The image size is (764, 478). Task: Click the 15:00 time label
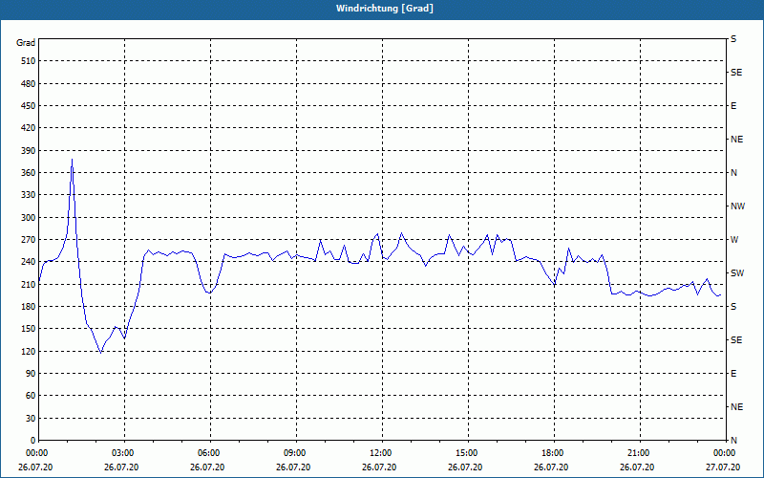465,453
